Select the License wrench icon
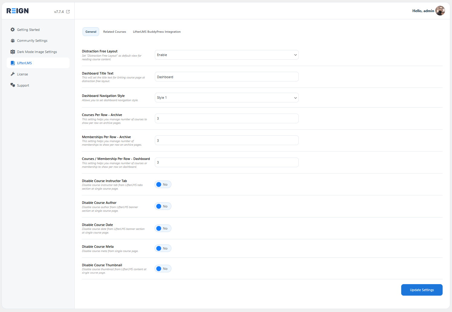This screenshot has height=312, width=452. click(x=12, y=74)
